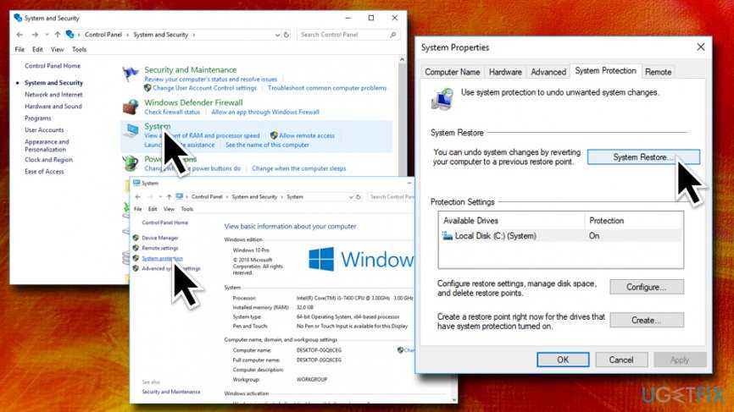Click shield icon next to Device Manager
Viewport: 734px width, 412px height.
(x=136, y=238)
